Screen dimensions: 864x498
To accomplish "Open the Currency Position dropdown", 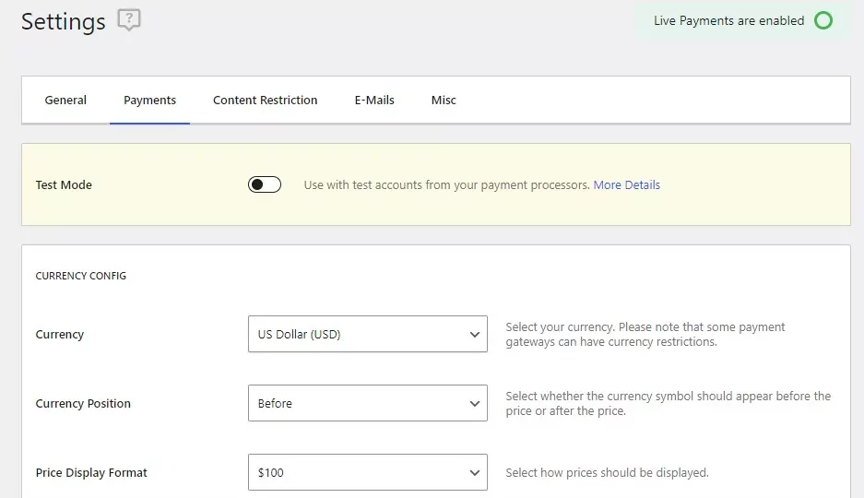I will pos(368,403).
